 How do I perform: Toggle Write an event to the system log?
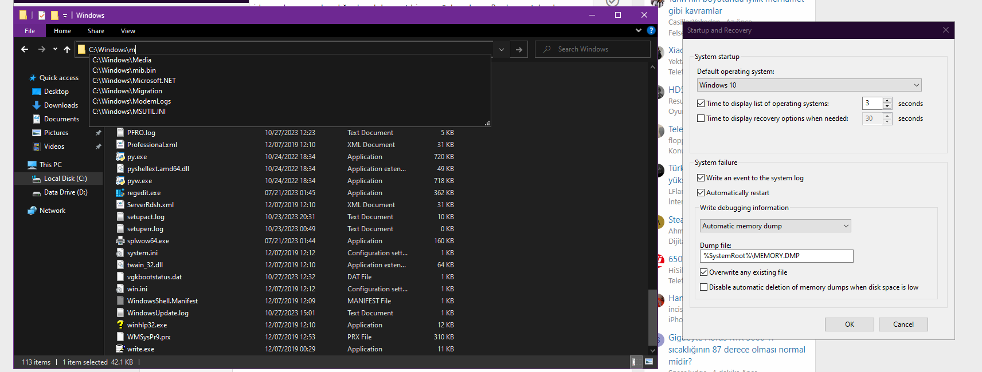click(701, 178)
